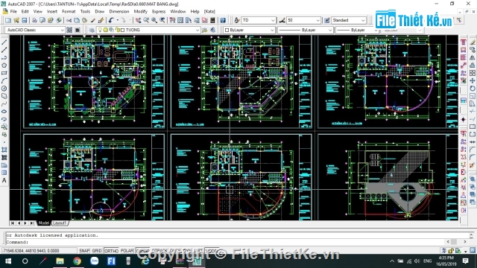Click the Undo arrow icon
Viewport: 477px width, 268px height.
tap(111, 20)
